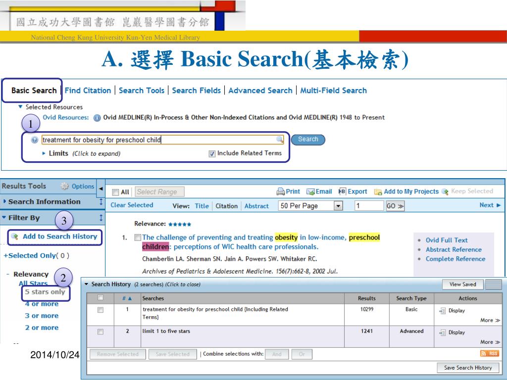Click the GO button
The height and width of the screenshot is (380, 507).
[395, 206]
